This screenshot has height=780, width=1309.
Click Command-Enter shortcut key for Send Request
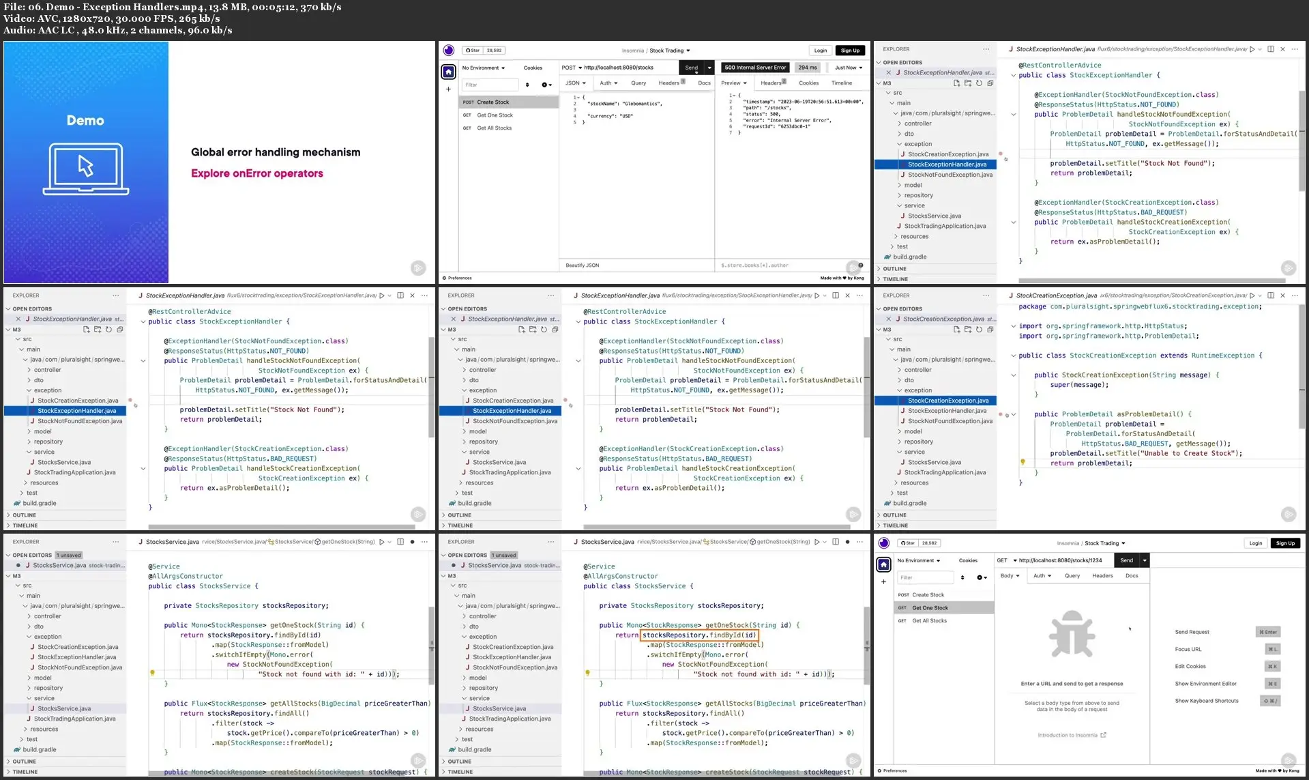[1268, 632]
